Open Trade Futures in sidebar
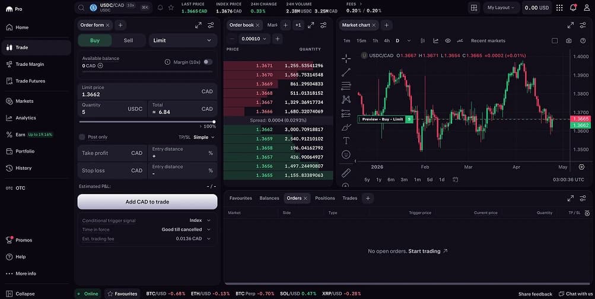 36,81
